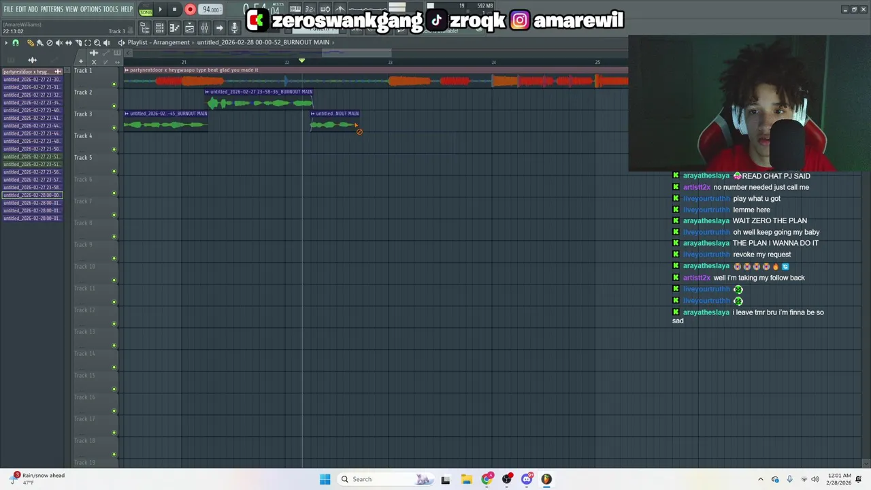
Task: Focus audio clips waveform icon above tracks
Action: (94, 52)
